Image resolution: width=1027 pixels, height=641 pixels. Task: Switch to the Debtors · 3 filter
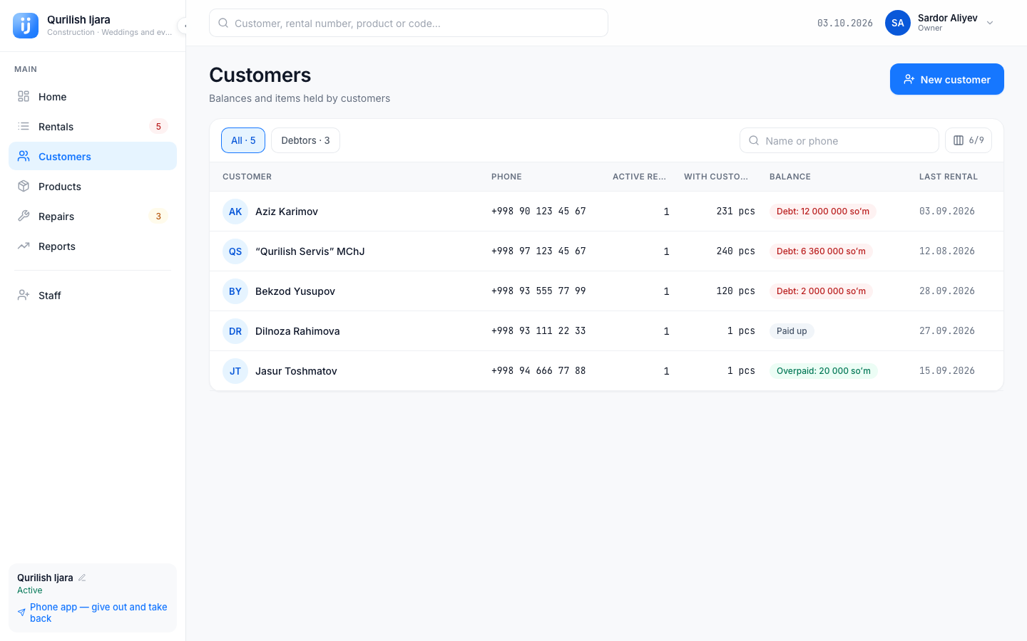[x=305, y=140]
